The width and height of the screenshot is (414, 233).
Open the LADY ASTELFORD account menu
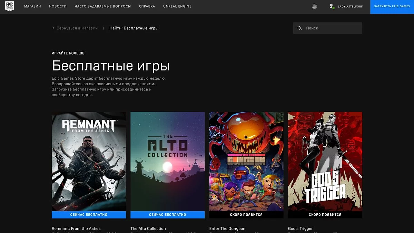(351, 7)
